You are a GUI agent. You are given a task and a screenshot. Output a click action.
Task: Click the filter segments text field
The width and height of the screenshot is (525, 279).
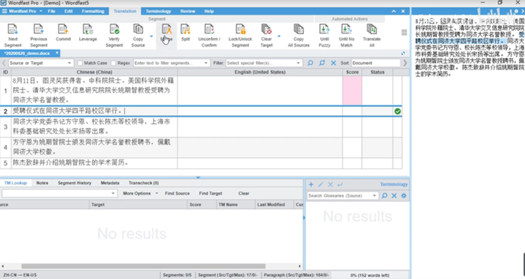[168, 63]
